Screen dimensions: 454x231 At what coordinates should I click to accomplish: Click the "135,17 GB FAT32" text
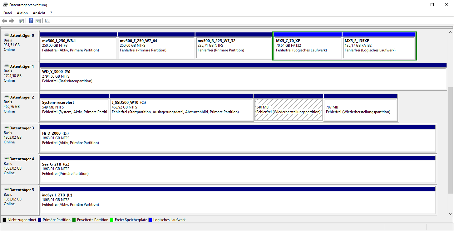click(x=359, y=46)
